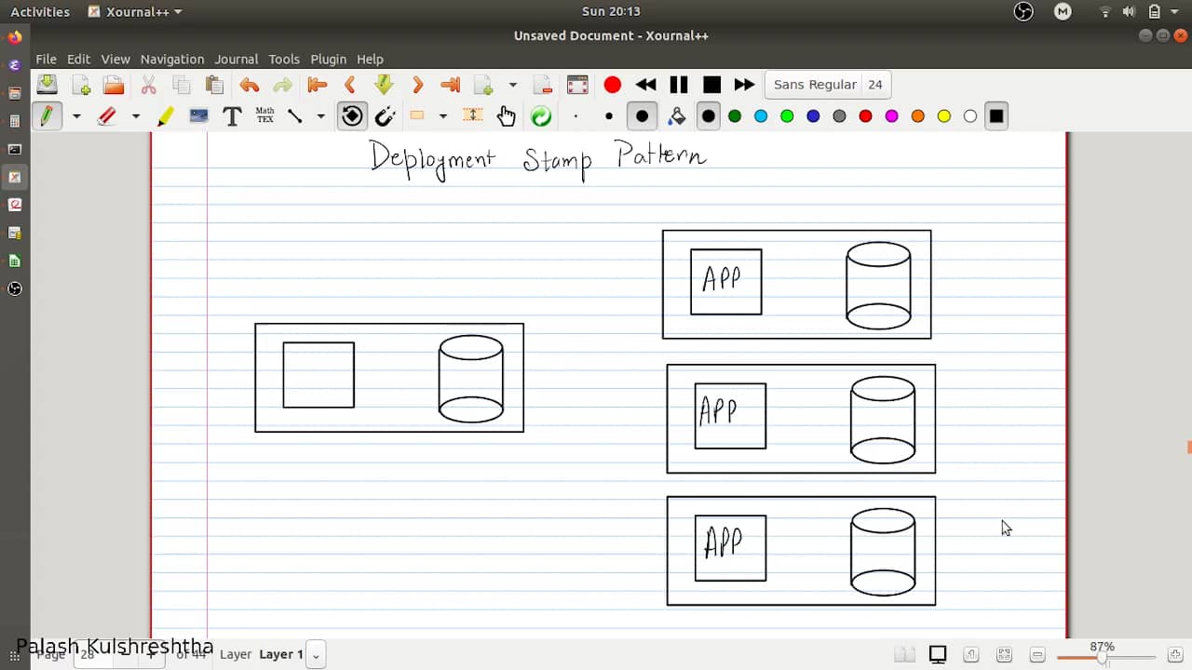Expand the Eraser options dropdown arrow
This screenshot has width=1192, height=670.
(135, 116)
